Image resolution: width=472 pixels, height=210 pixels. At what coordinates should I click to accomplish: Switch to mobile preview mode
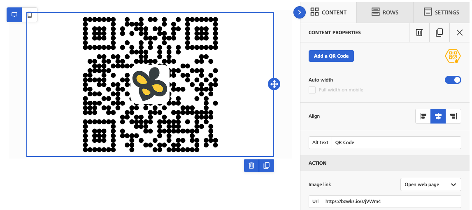coord(30,15)
